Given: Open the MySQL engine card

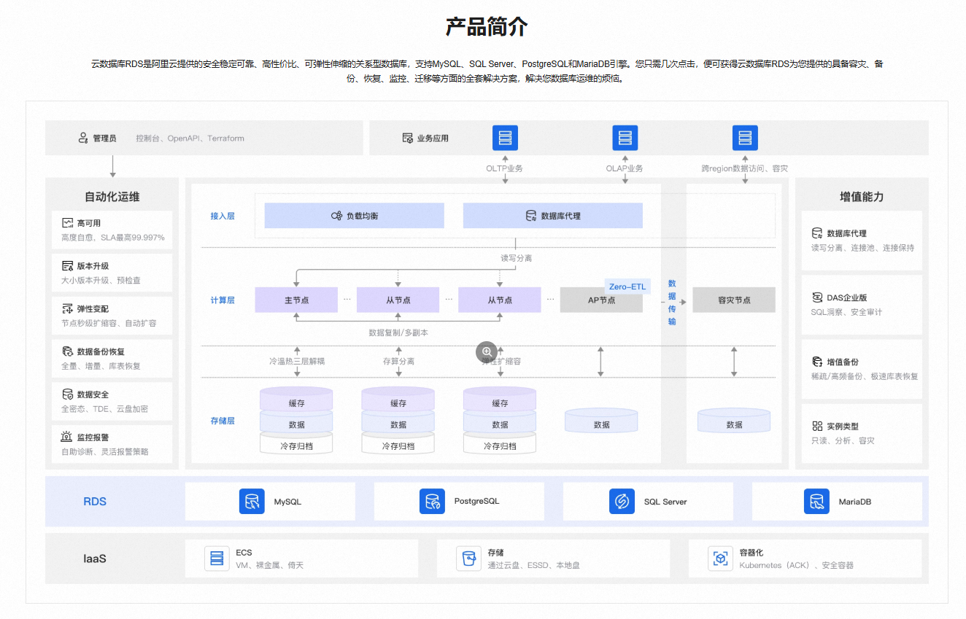Looking at the screenshot, I should click(270, 502).
